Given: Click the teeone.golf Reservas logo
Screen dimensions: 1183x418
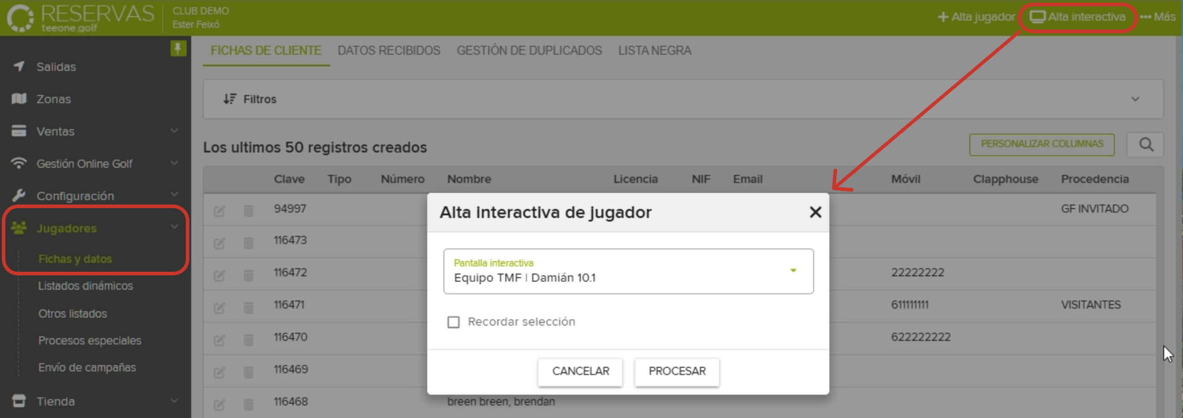Looking at the screenshot, I should 81,18.
